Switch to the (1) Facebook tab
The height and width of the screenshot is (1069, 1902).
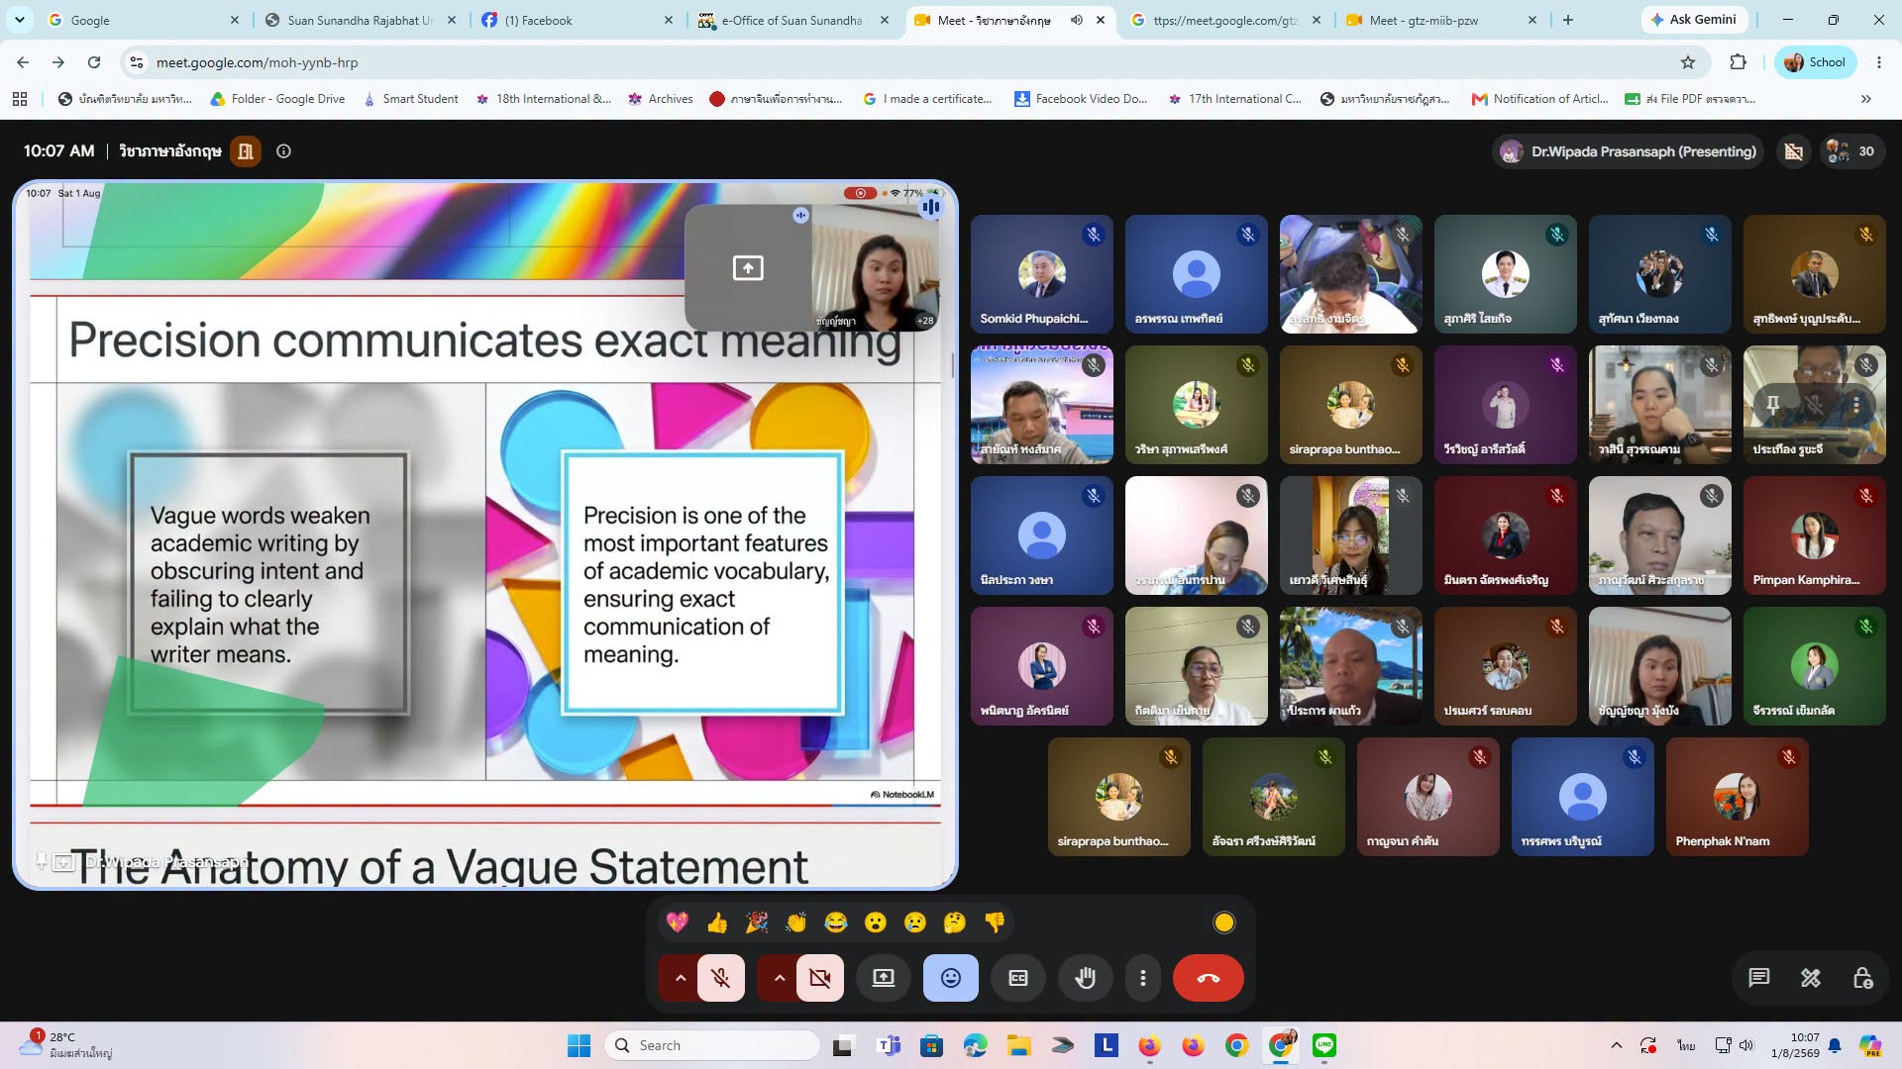(x=575, y=20)
